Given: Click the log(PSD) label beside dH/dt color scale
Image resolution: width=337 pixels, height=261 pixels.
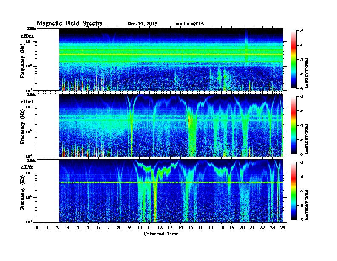Looking at the screenshot, I should click(x=307, y=73).
